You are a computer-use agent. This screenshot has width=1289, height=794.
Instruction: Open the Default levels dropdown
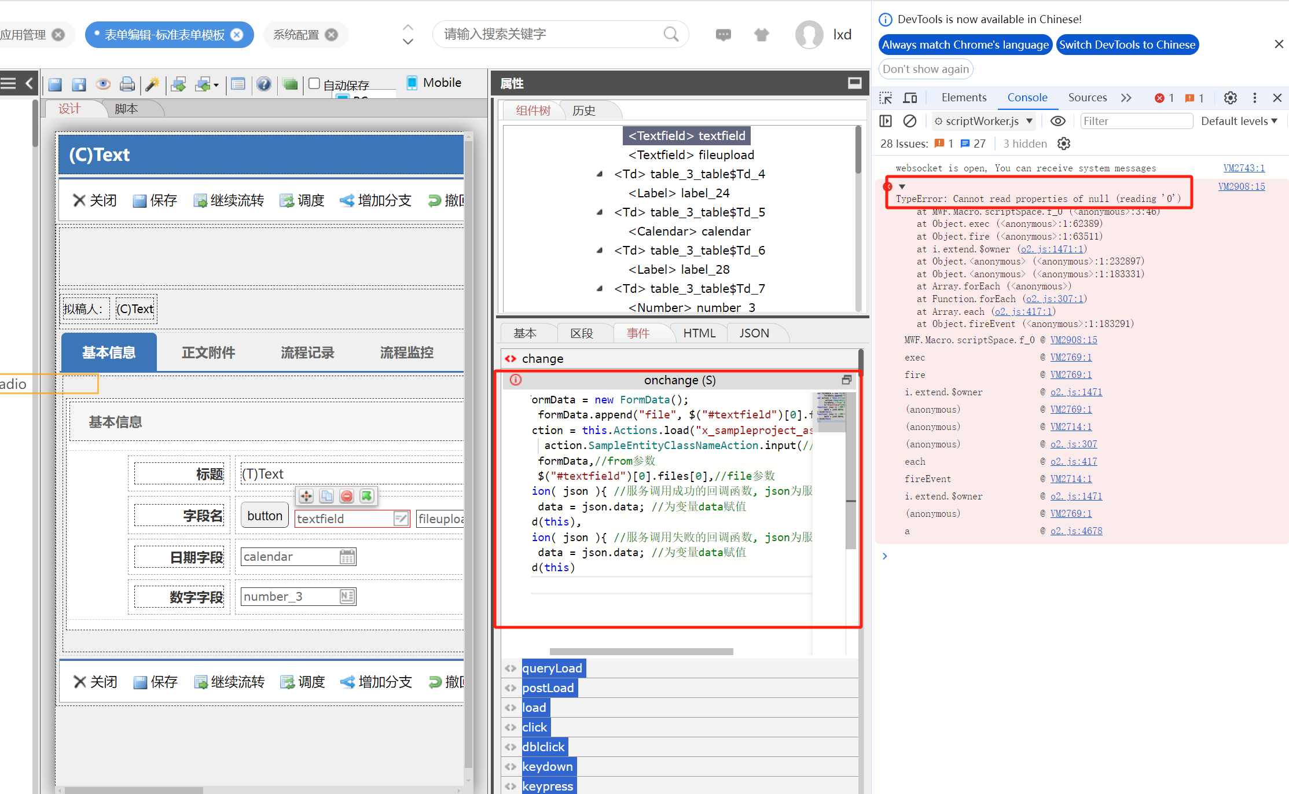(x=1239, y=121)
